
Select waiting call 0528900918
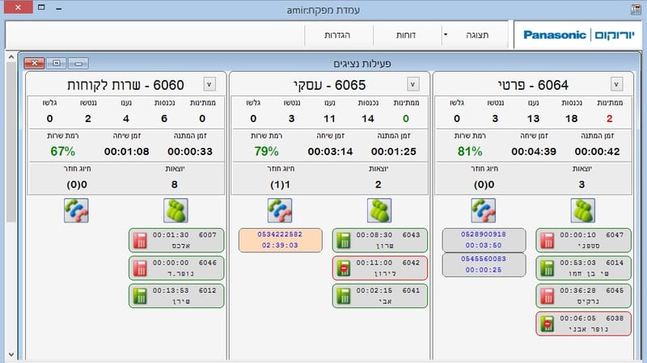click(x=484, y=239)
